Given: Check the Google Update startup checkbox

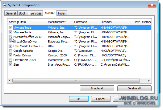Looking at the screenshot, I should (x=10, y=51).
